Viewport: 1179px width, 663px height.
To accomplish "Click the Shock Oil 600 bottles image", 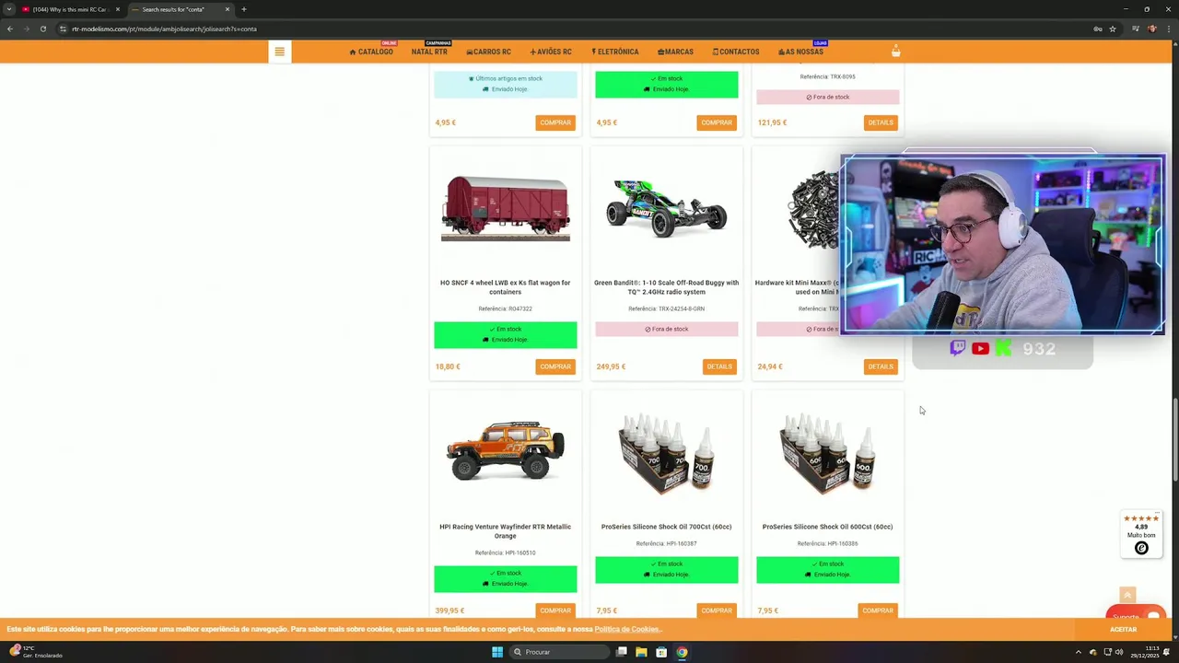I will click(x=827, y=454).
